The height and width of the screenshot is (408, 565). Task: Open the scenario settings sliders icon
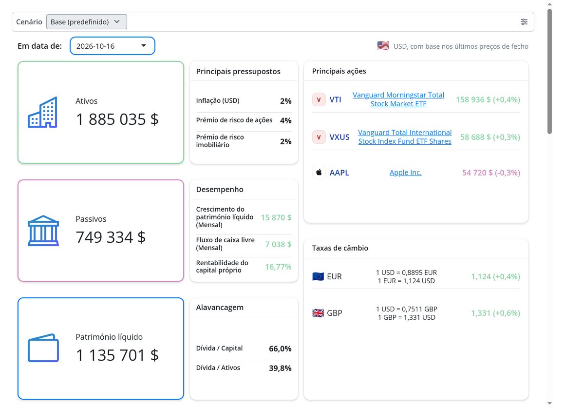(x=524, y=21)
